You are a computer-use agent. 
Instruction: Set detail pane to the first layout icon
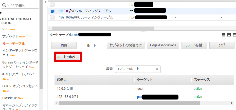click(x=224, y=35)
